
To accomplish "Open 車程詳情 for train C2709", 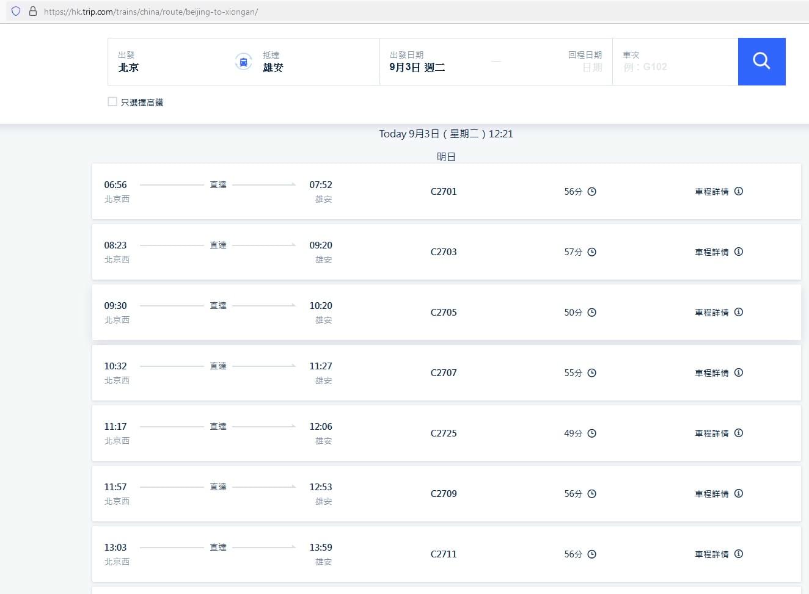I will coord(712,494).
